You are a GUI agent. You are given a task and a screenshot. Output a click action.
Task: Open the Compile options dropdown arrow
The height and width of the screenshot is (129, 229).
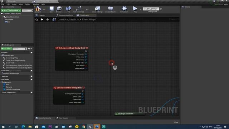(x=44, y=10)
